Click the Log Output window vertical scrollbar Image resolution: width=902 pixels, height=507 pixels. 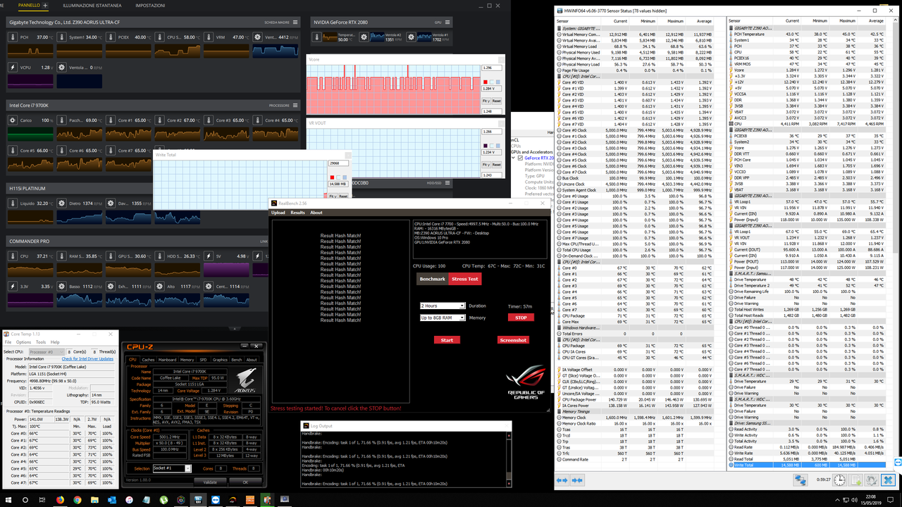tap(509, 458)
